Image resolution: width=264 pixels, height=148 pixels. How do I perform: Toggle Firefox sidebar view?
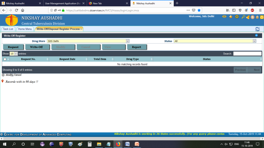click(234, 10)
